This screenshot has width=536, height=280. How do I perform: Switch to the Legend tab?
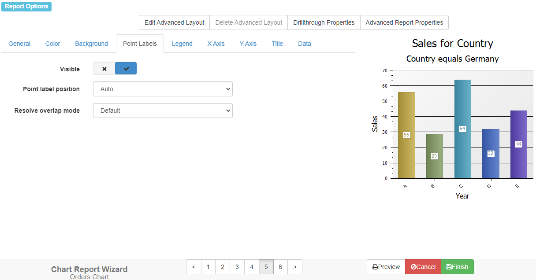click(x=182, y=44)
